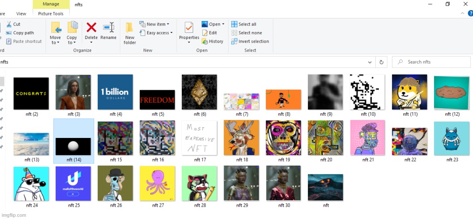Click the file name label nft 20
The width and height of the screenshot is (473, 219).
(x=326, y=160)
